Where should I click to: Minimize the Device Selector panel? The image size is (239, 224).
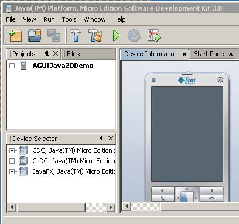pyautogui.click(x=102, y=138)
